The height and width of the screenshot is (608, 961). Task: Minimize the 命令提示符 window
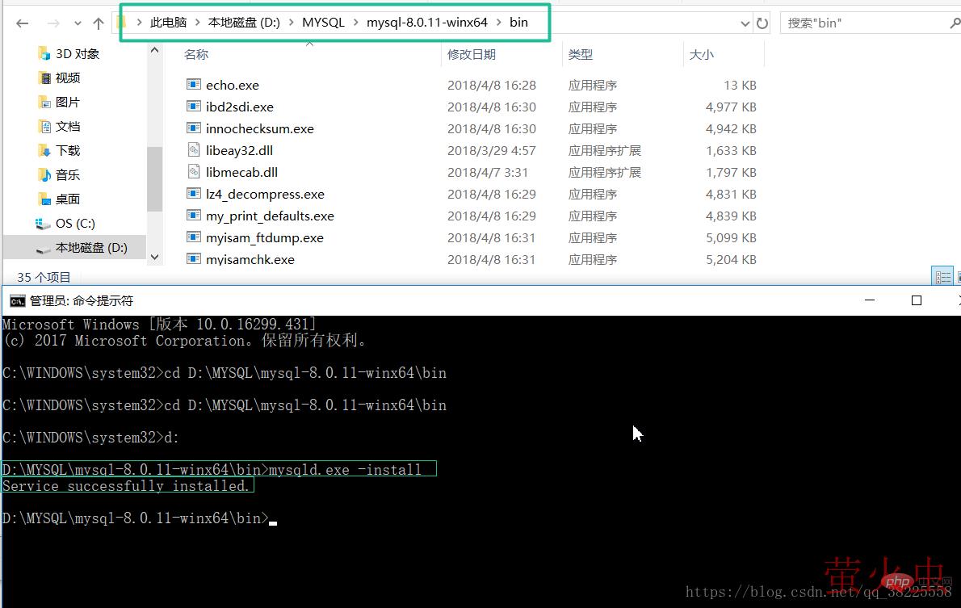coord(869,300)
